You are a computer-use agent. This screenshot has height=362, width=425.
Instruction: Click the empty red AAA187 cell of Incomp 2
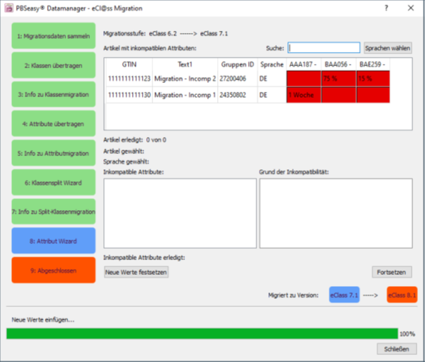tap(303, 79)
